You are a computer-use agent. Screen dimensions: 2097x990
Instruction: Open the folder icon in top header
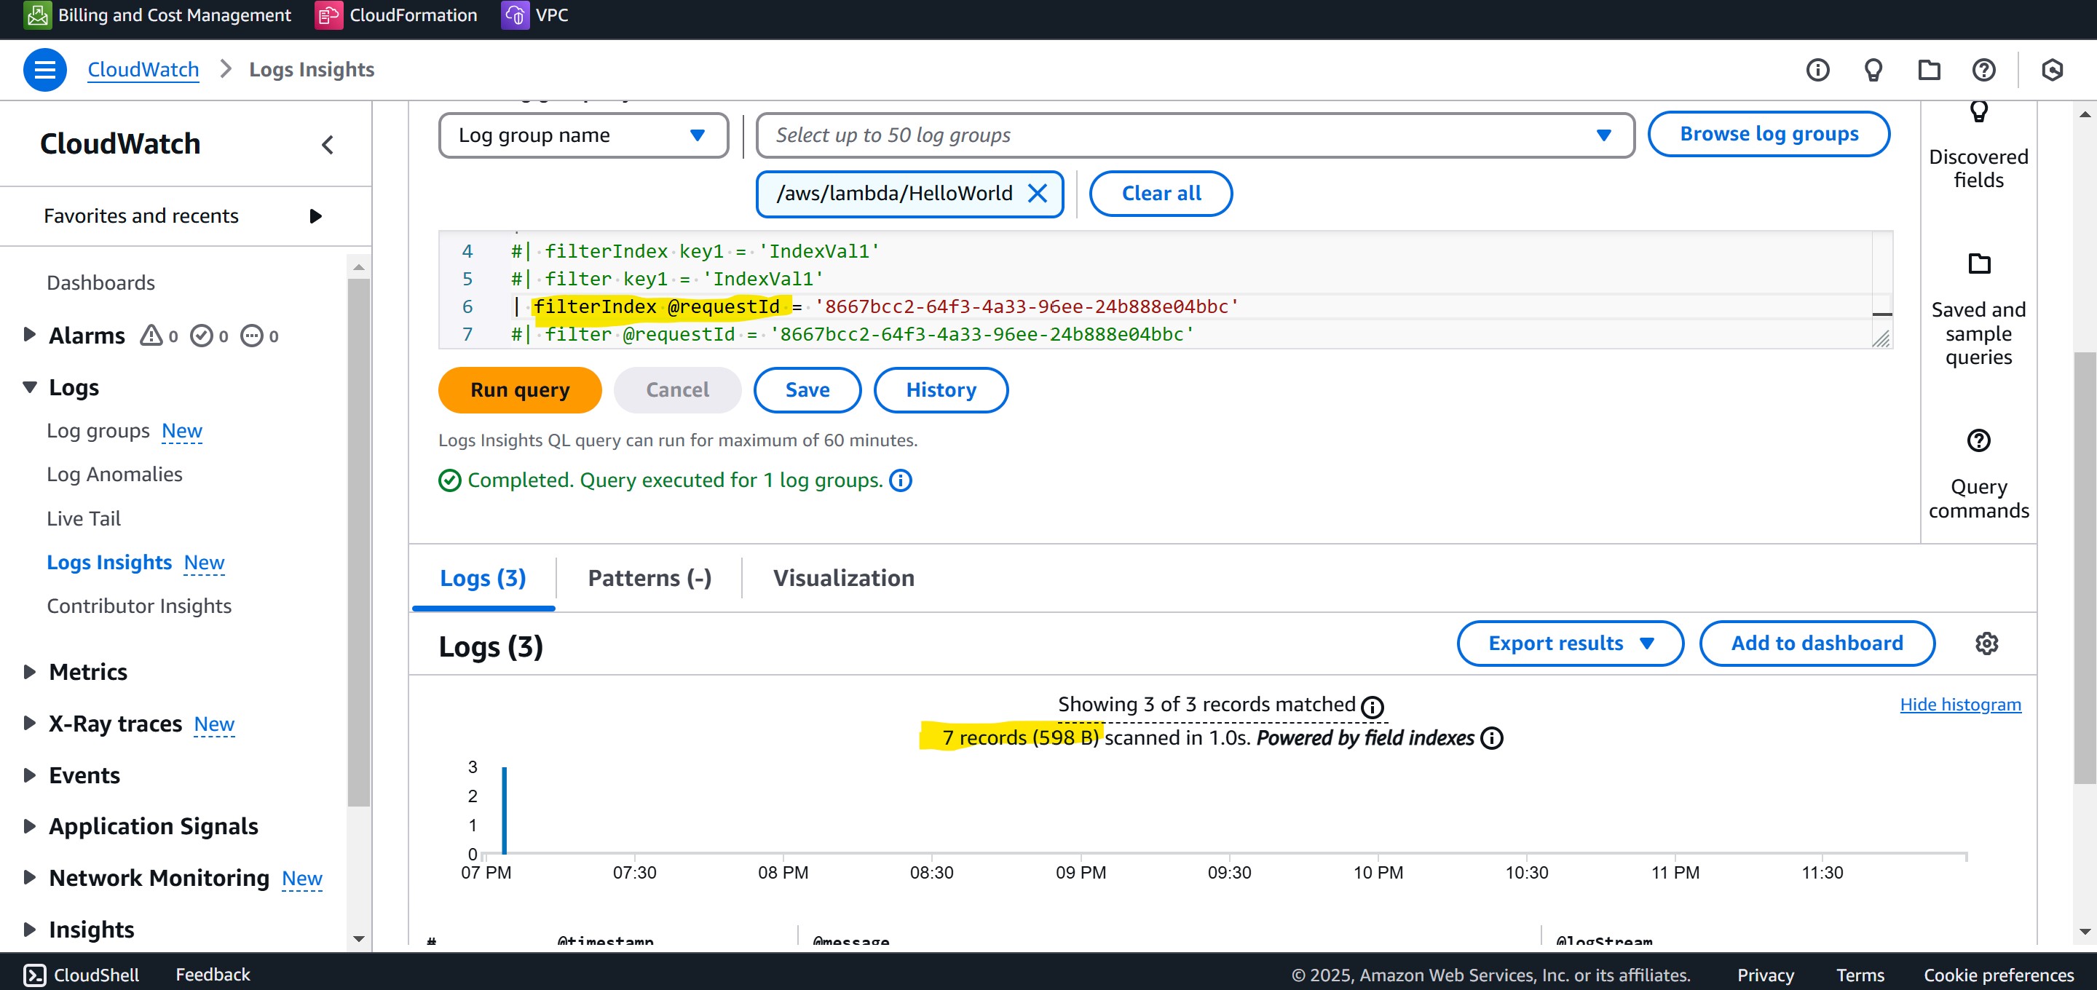coord(1929,70)
